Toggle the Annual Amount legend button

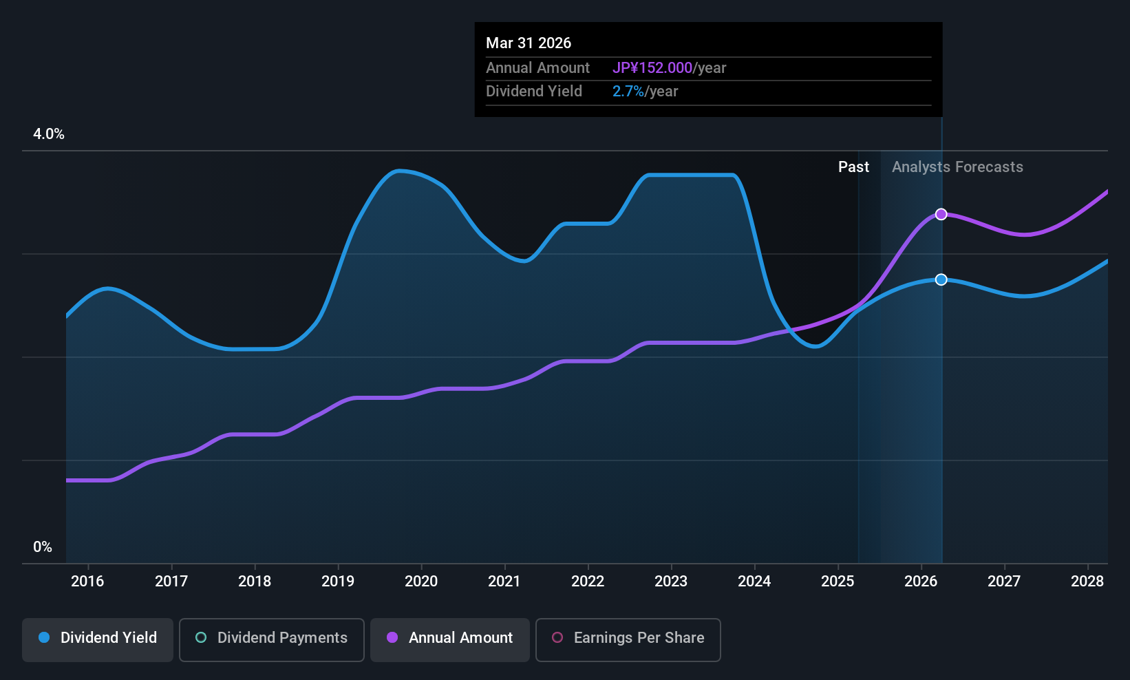click(450, 639)
